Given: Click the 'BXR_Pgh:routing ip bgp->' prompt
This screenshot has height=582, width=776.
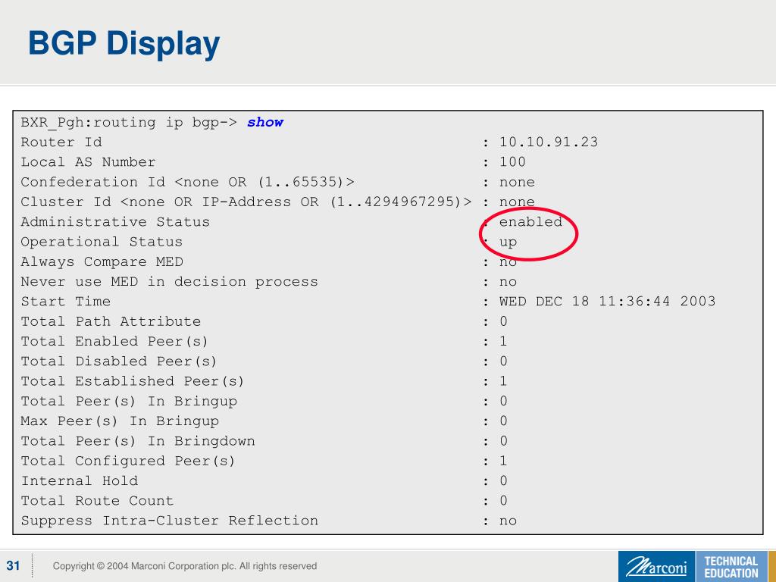Looking at the screenshot, I should pos(129,123).
